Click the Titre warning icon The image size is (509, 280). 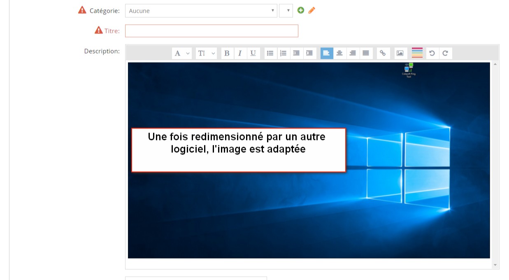coord(99,30)
